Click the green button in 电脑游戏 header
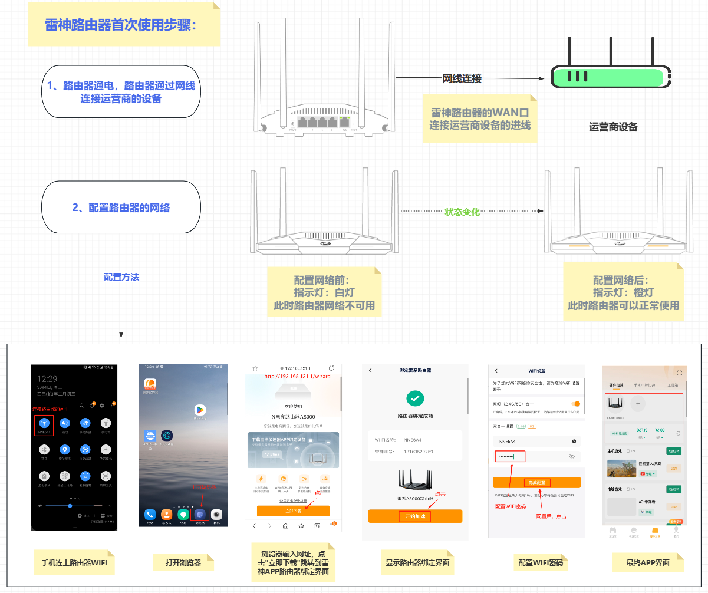 pyautogui.click(x=673, y=489)
